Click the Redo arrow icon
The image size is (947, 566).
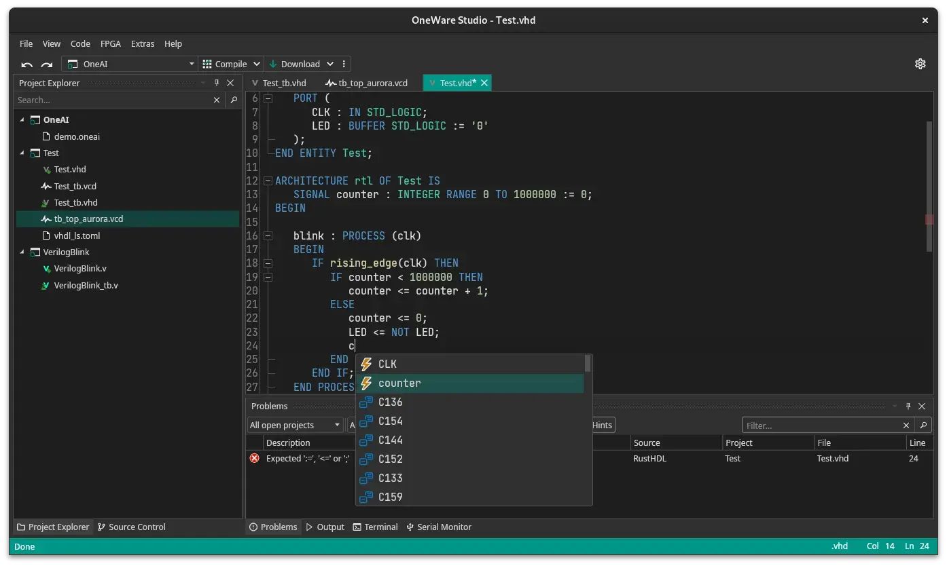click(x=46, y=63)
